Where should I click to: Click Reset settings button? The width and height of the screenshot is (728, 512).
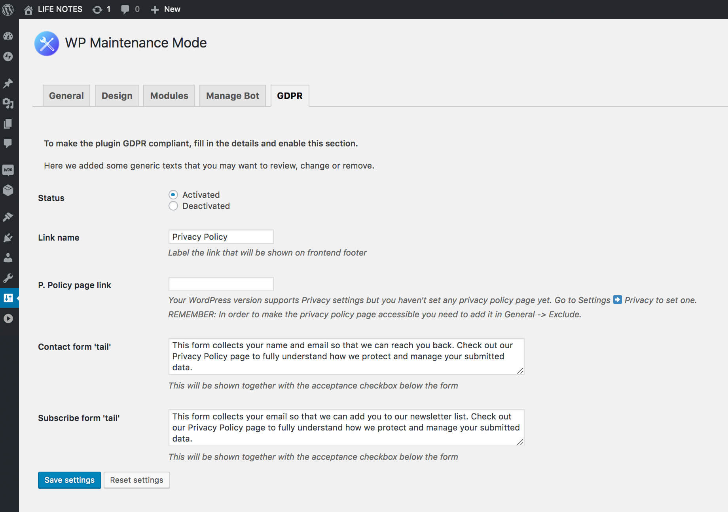(x=137, y=480)
